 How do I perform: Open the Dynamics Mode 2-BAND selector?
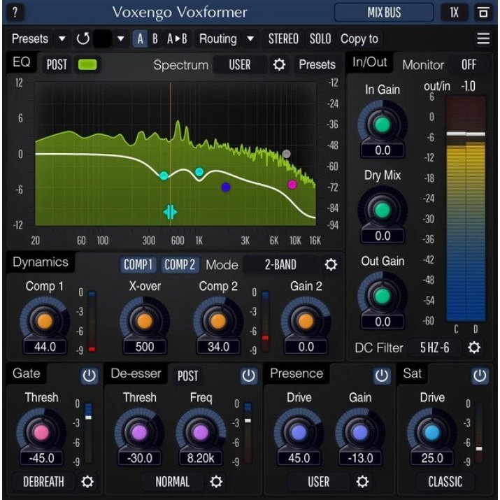pyautogui.click(x=280, y=264)
